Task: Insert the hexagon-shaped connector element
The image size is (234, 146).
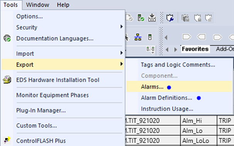Action: click(217, 37)
